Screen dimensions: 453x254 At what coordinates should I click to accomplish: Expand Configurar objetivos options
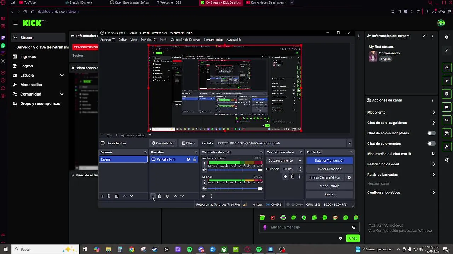click(434, 193)
